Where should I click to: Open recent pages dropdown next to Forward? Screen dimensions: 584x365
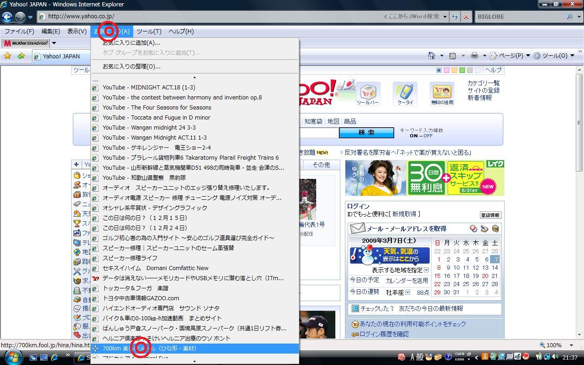pos(30,17)
